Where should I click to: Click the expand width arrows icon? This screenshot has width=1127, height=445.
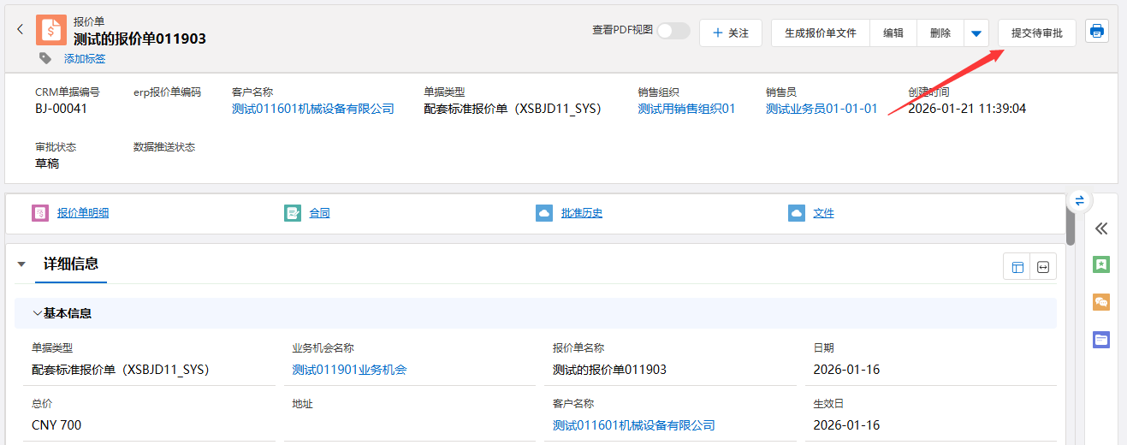[x=1043, y=267]
